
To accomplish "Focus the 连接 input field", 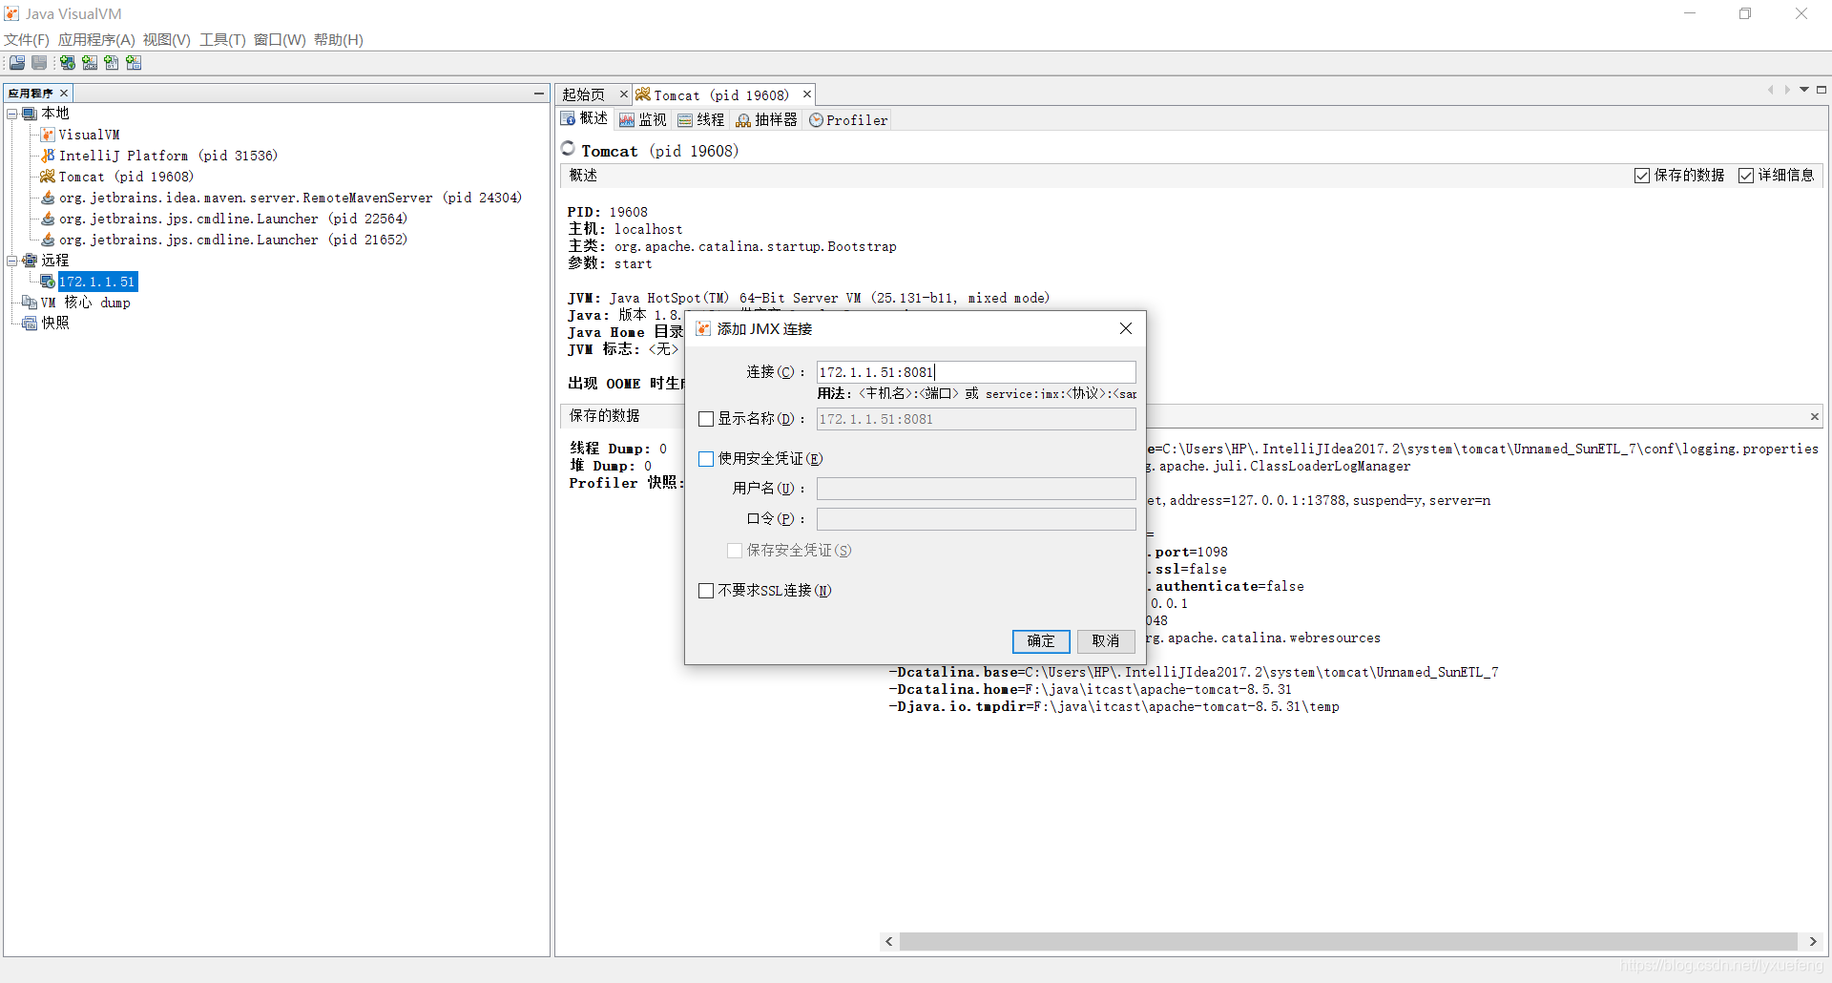I will click(976, 372).
